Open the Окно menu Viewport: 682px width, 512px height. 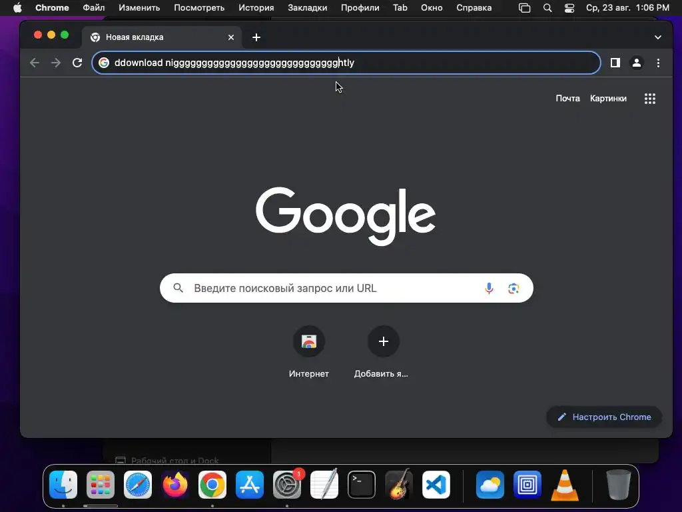tap(432, 8)
